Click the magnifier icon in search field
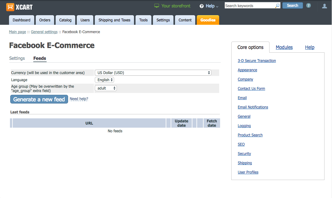 coord(277,6)
